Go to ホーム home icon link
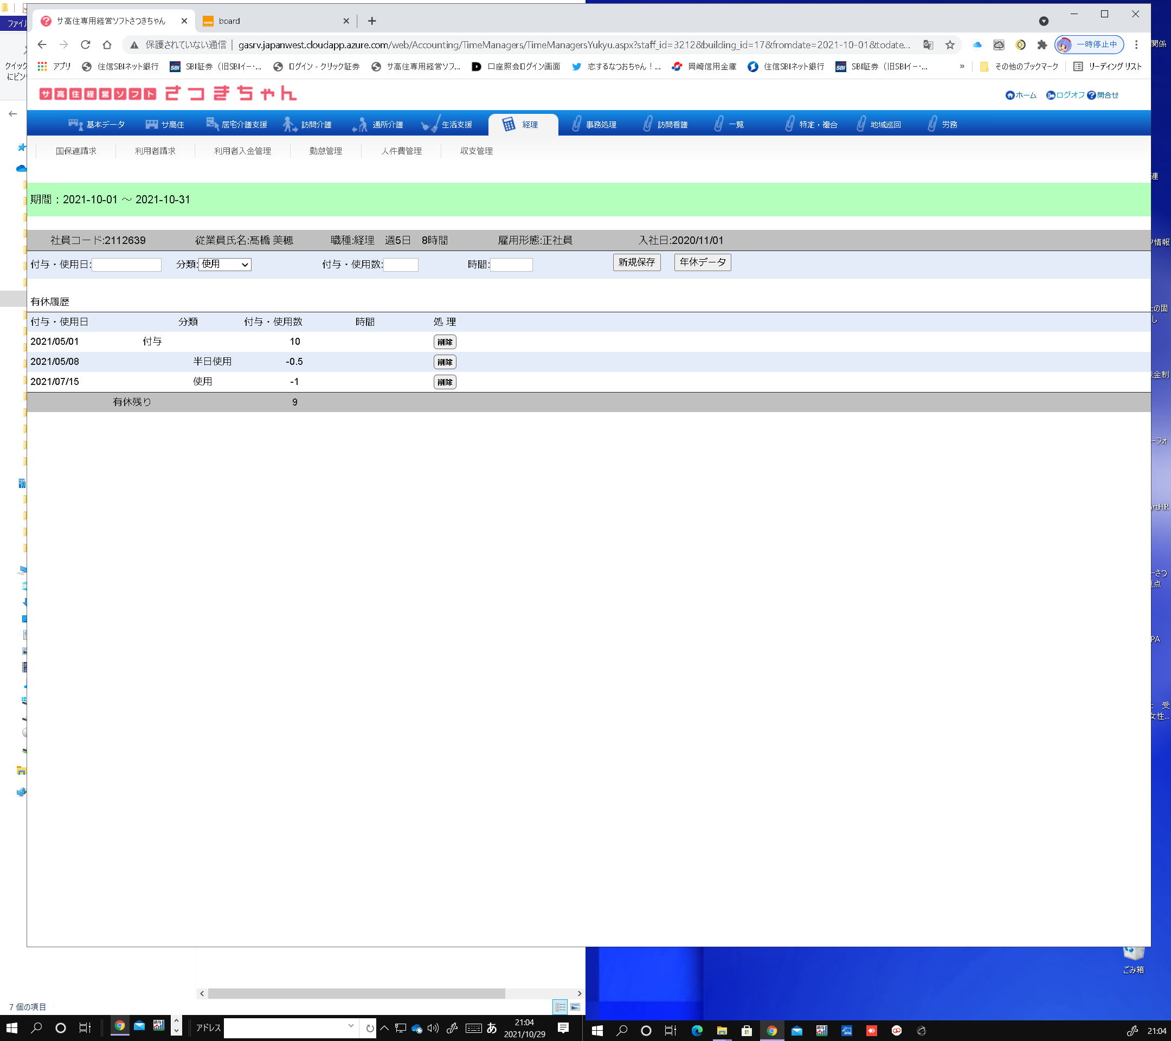This screenshot has height=1041, width=1171. (1020, 95)
